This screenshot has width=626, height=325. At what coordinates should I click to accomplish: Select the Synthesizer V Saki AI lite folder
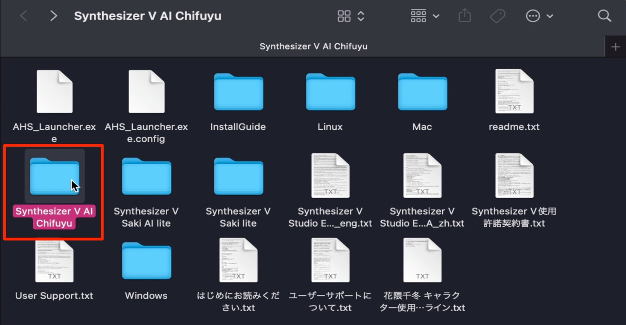coord(146,176)
